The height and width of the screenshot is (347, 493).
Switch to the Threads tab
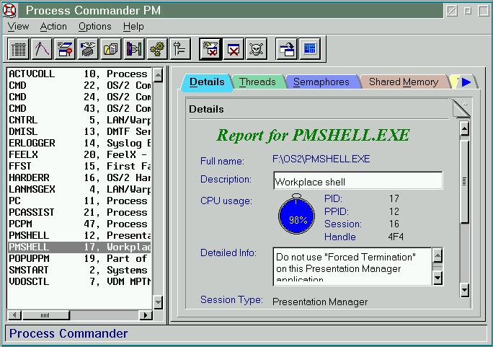(x=257, y=82)
